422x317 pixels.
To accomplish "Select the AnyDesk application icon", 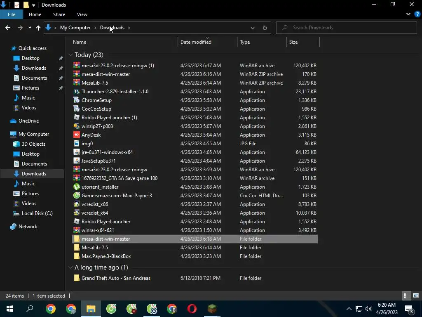I will point(77,135).
